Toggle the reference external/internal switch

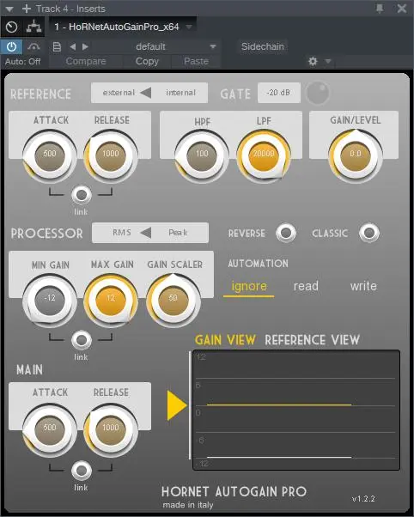(149, 93)
